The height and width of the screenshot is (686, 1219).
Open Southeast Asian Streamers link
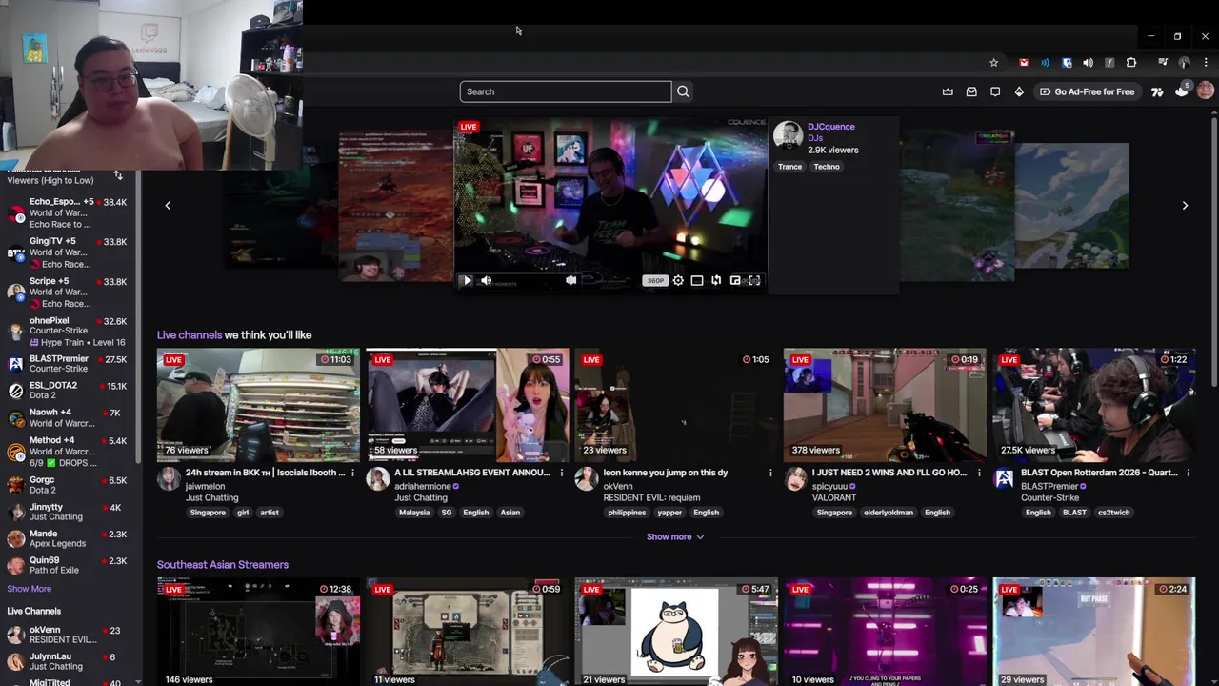(223, 565)
